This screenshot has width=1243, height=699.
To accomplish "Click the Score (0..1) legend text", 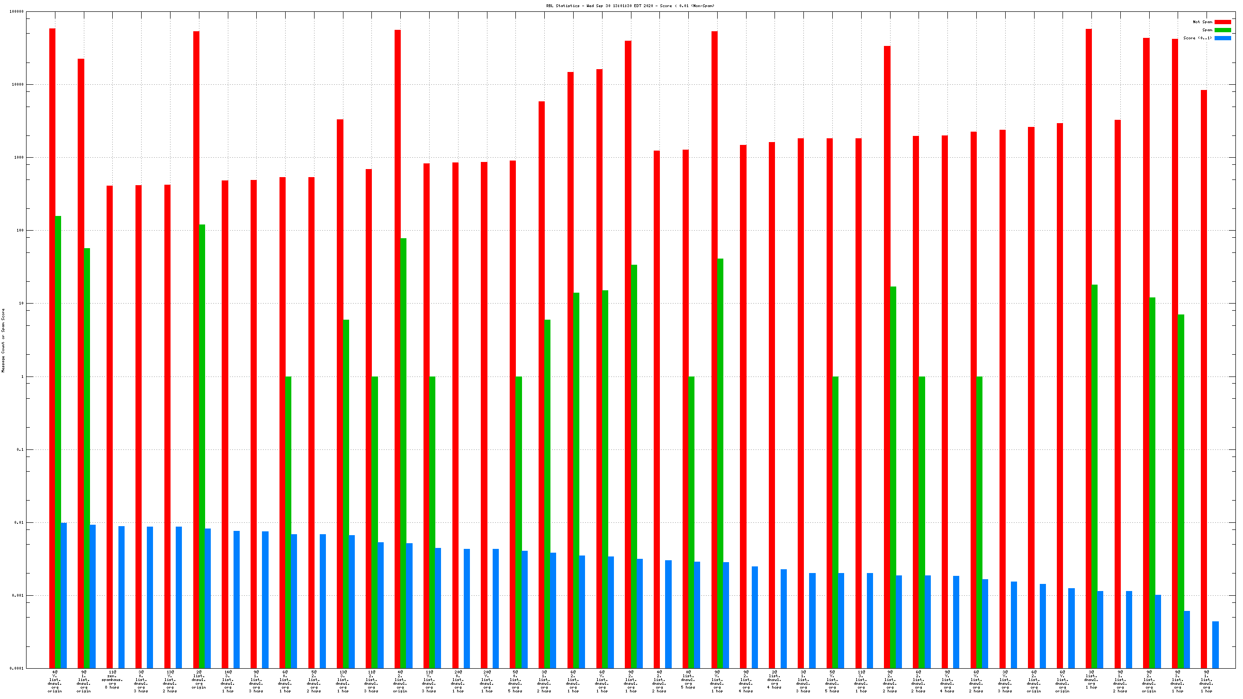I will click(1197, 38).
